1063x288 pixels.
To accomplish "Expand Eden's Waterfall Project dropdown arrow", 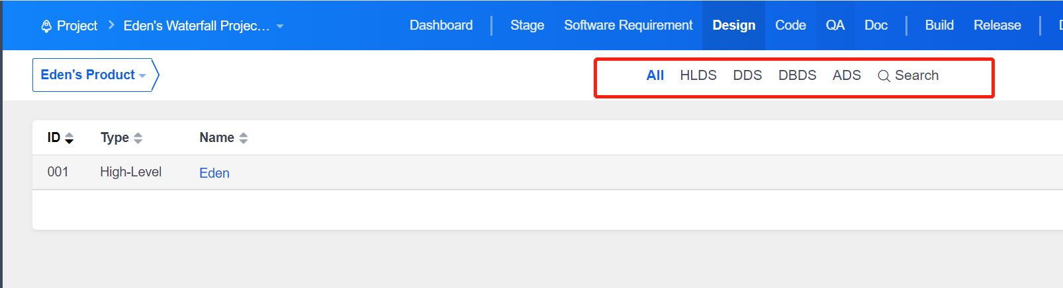I will [280, 26].
